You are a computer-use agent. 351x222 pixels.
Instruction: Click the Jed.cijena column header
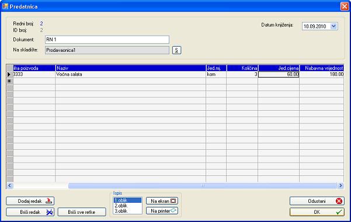(x=279, y=68)
